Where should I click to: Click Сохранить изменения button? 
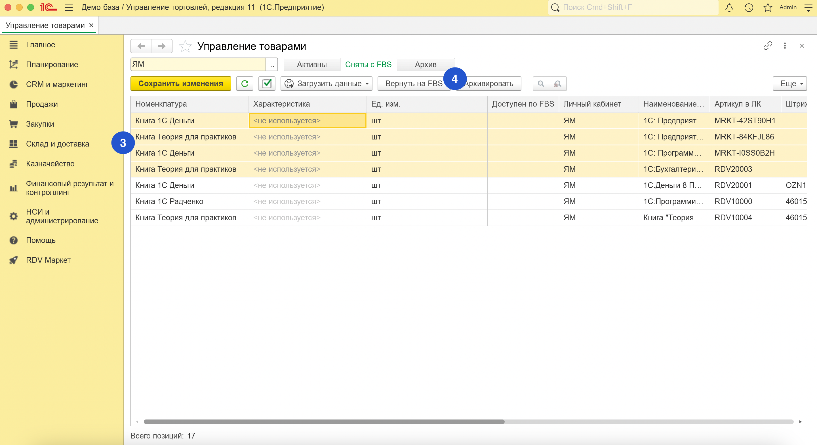tap(180, 84)
